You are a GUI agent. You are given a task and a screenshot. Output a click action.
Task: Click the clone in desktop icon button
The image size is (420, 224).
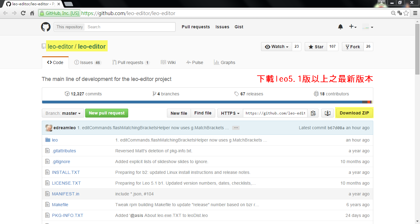click(327, 113)
